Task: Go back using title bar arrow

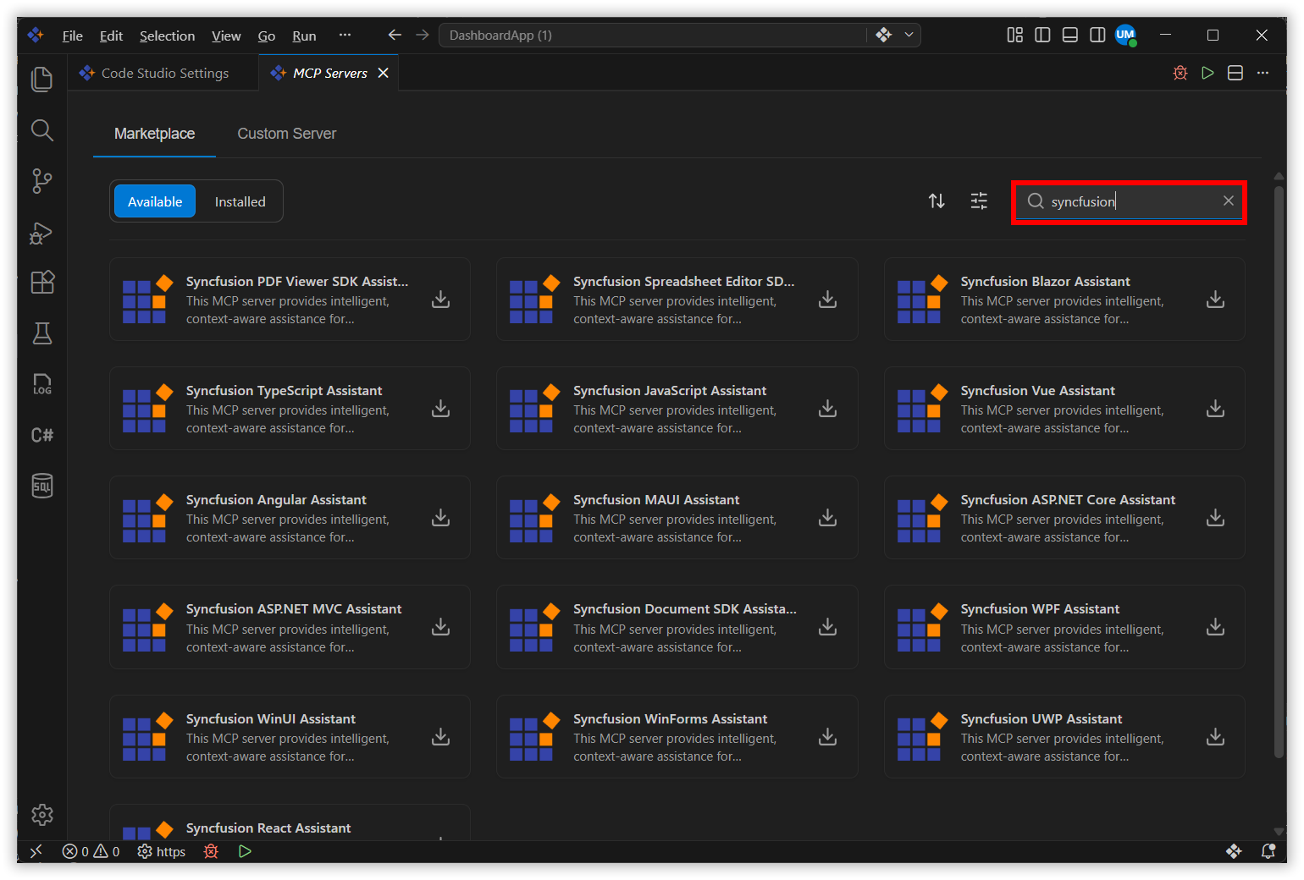Action: pyautogui.click(x=395, y=35)
